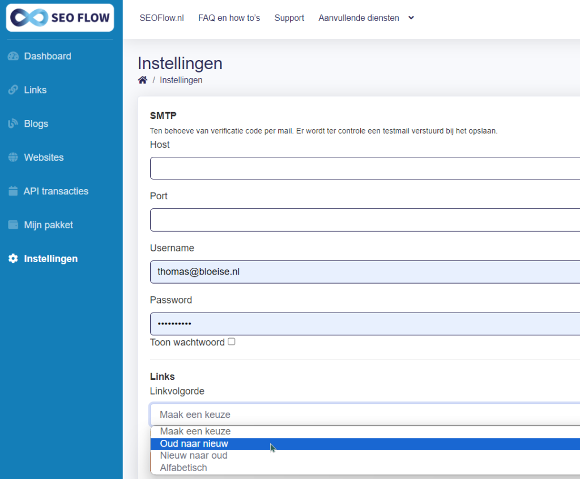Click the Blogs feed icon
Viewport: 580px width, 479px height.
pyautogui.click(x=14, y=123)
